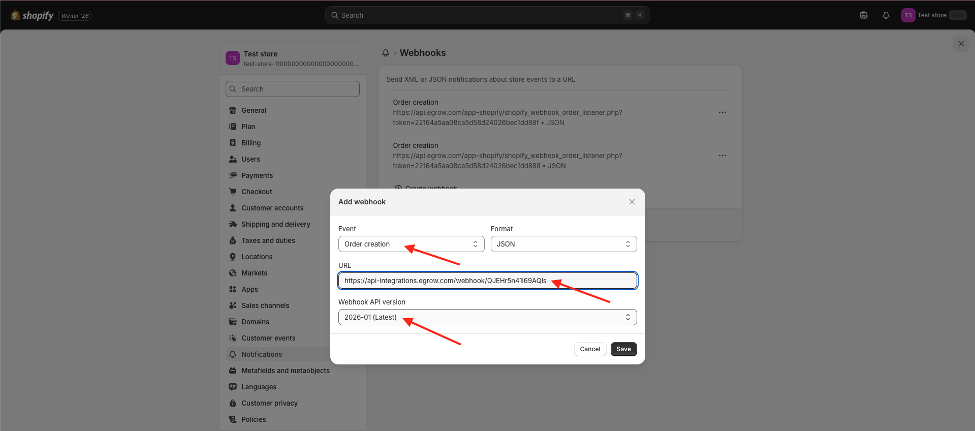This screenshot has height=431, width=975.
Task: Click the webhook URL input field
Action: pyautogui.click(x=488, y=281)
